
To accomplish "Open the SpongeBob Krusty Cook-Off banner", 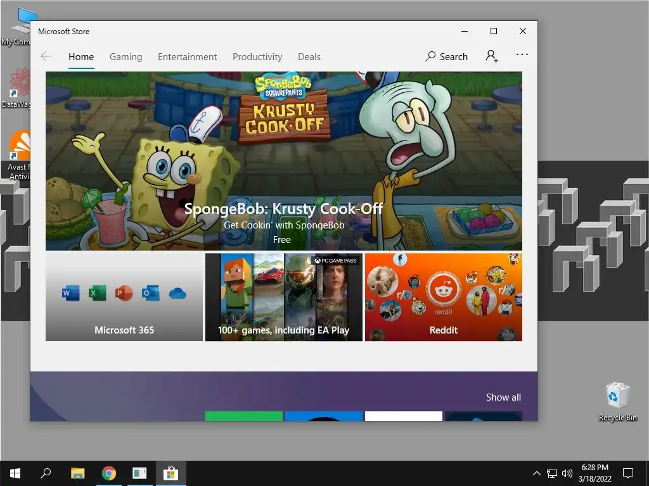I will pyautogui.click(x=284, y=161).
